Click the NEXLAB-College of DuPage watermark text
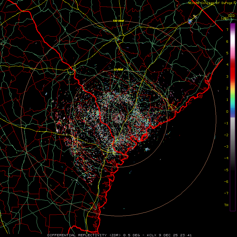The image size is (237, 237). click(x=213, y=3)
